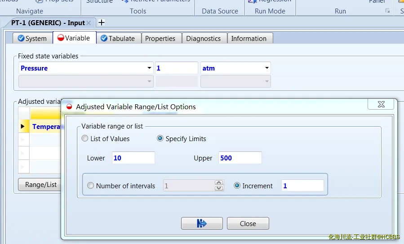The height and width of the screenshot is (244, 404).
Task: Switch to the System tab
Action: click(x=32, y=39)
